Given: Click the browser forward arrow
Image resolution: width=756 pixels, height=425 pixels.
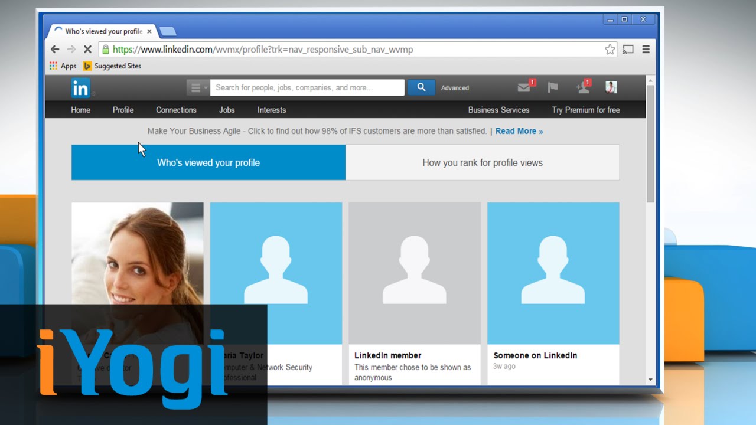Looking at the screenshot, I should [x=71, y=50].
